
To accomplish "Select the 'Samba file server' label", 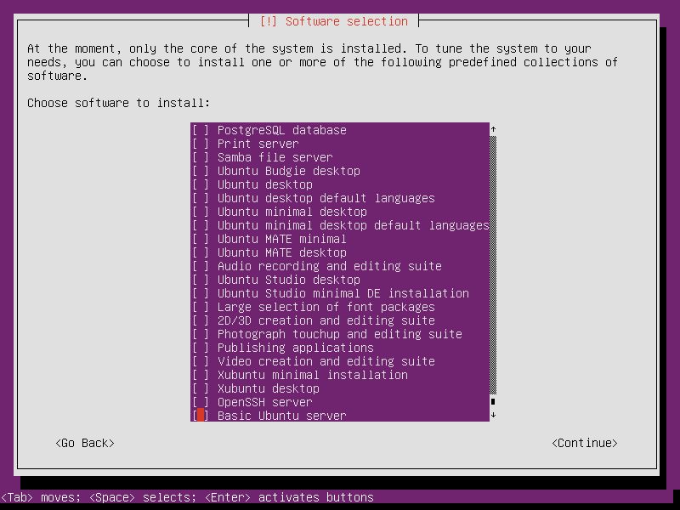I will [275, 157].
